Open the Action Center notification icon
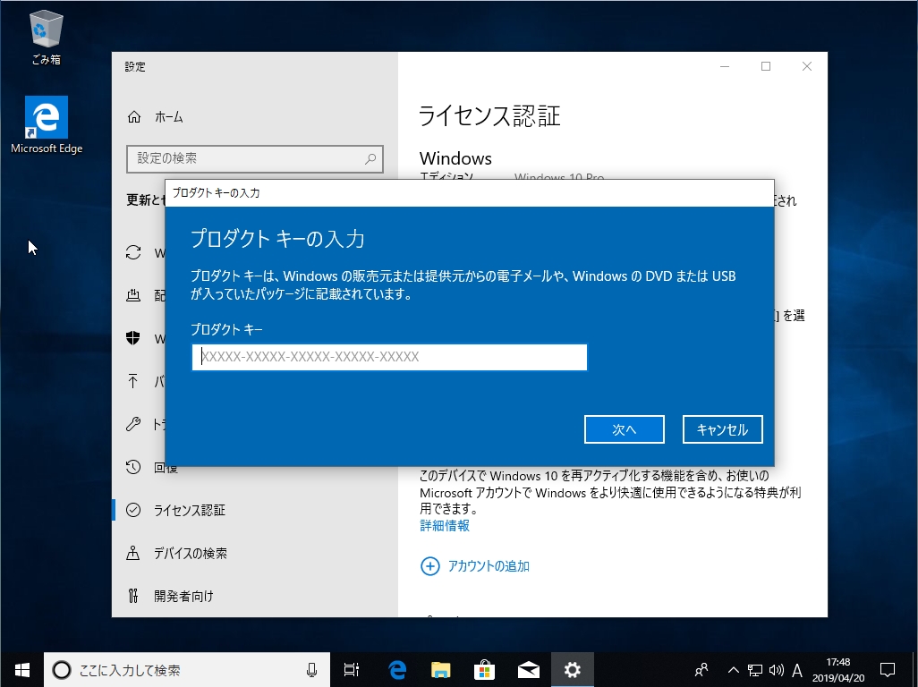This screenshot has height=687, width=918. (887, 668)
